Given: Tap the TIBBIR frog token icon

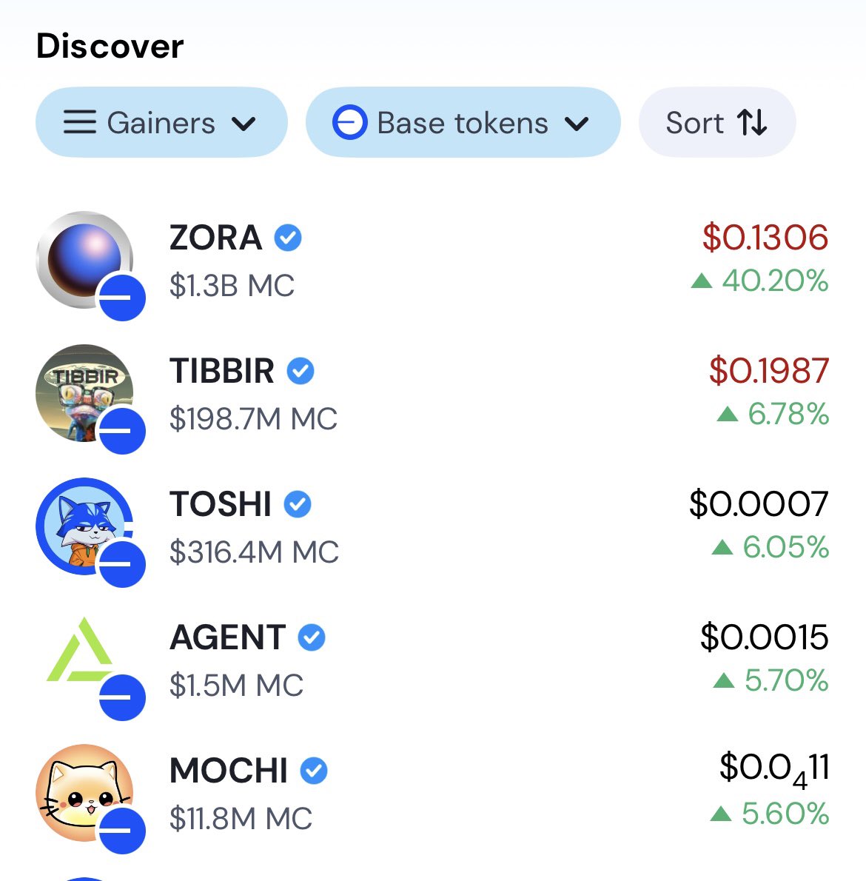Looking at the screenshot, I should pyautogui.click(x=85, y=392).
